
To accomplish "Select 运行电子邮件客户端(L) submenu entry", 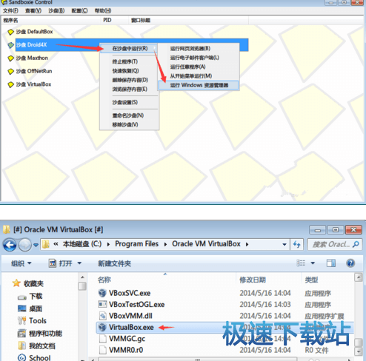I will pyautogui.click(x=199, y=58).
